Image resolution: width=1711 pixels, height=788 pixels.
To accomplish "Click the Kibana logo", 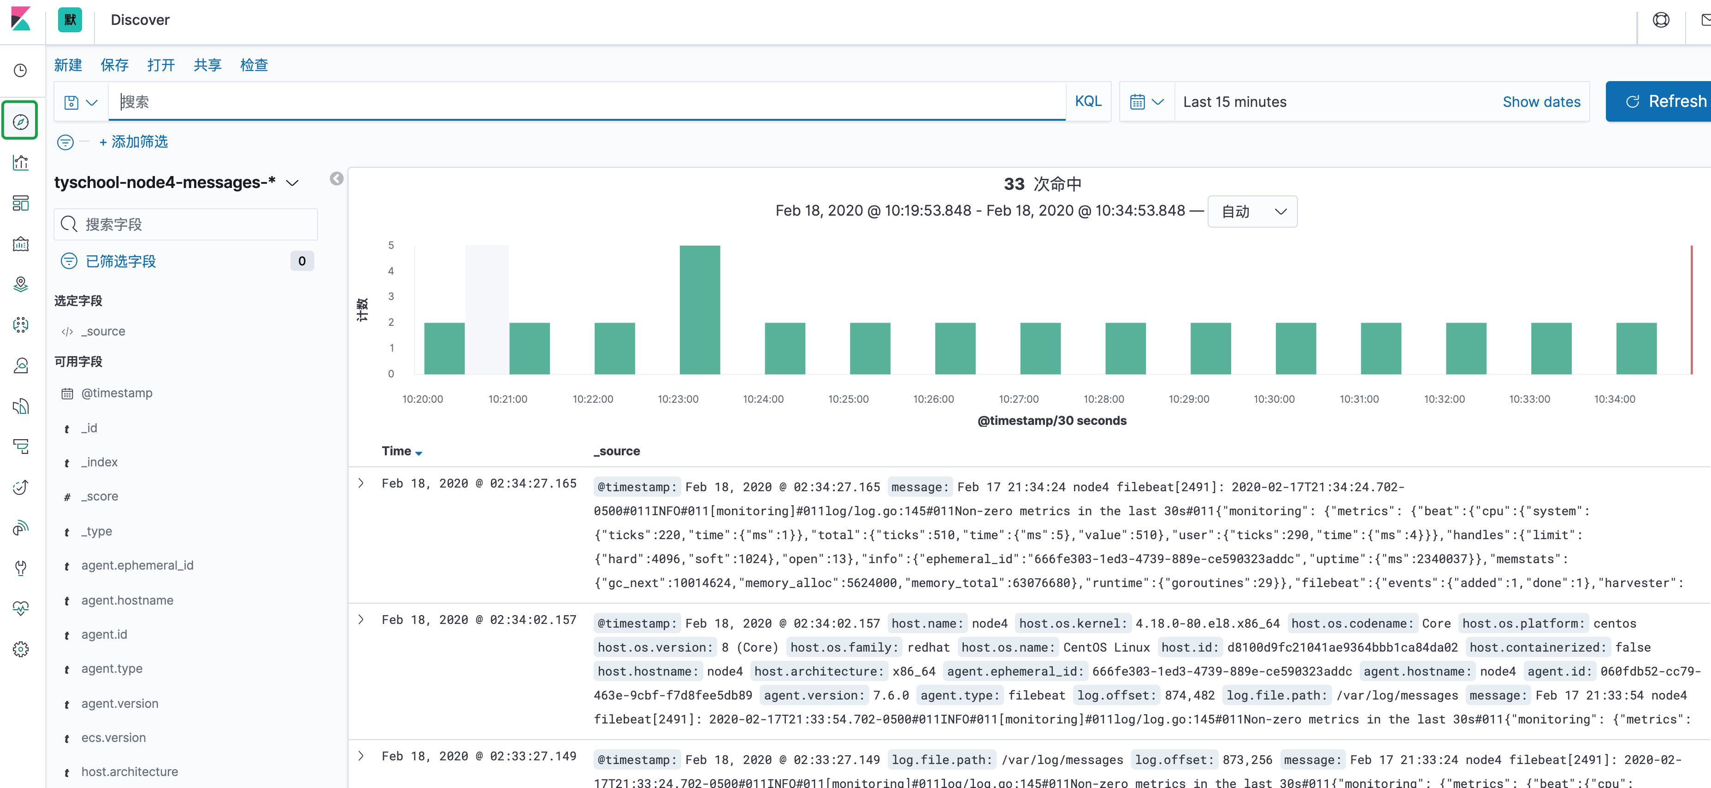I will click(x=21, y=19).
